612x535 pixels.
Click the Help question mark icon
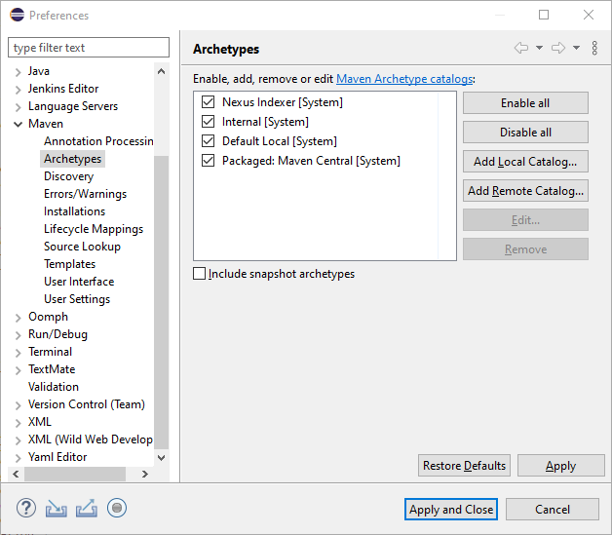(26, 508)
